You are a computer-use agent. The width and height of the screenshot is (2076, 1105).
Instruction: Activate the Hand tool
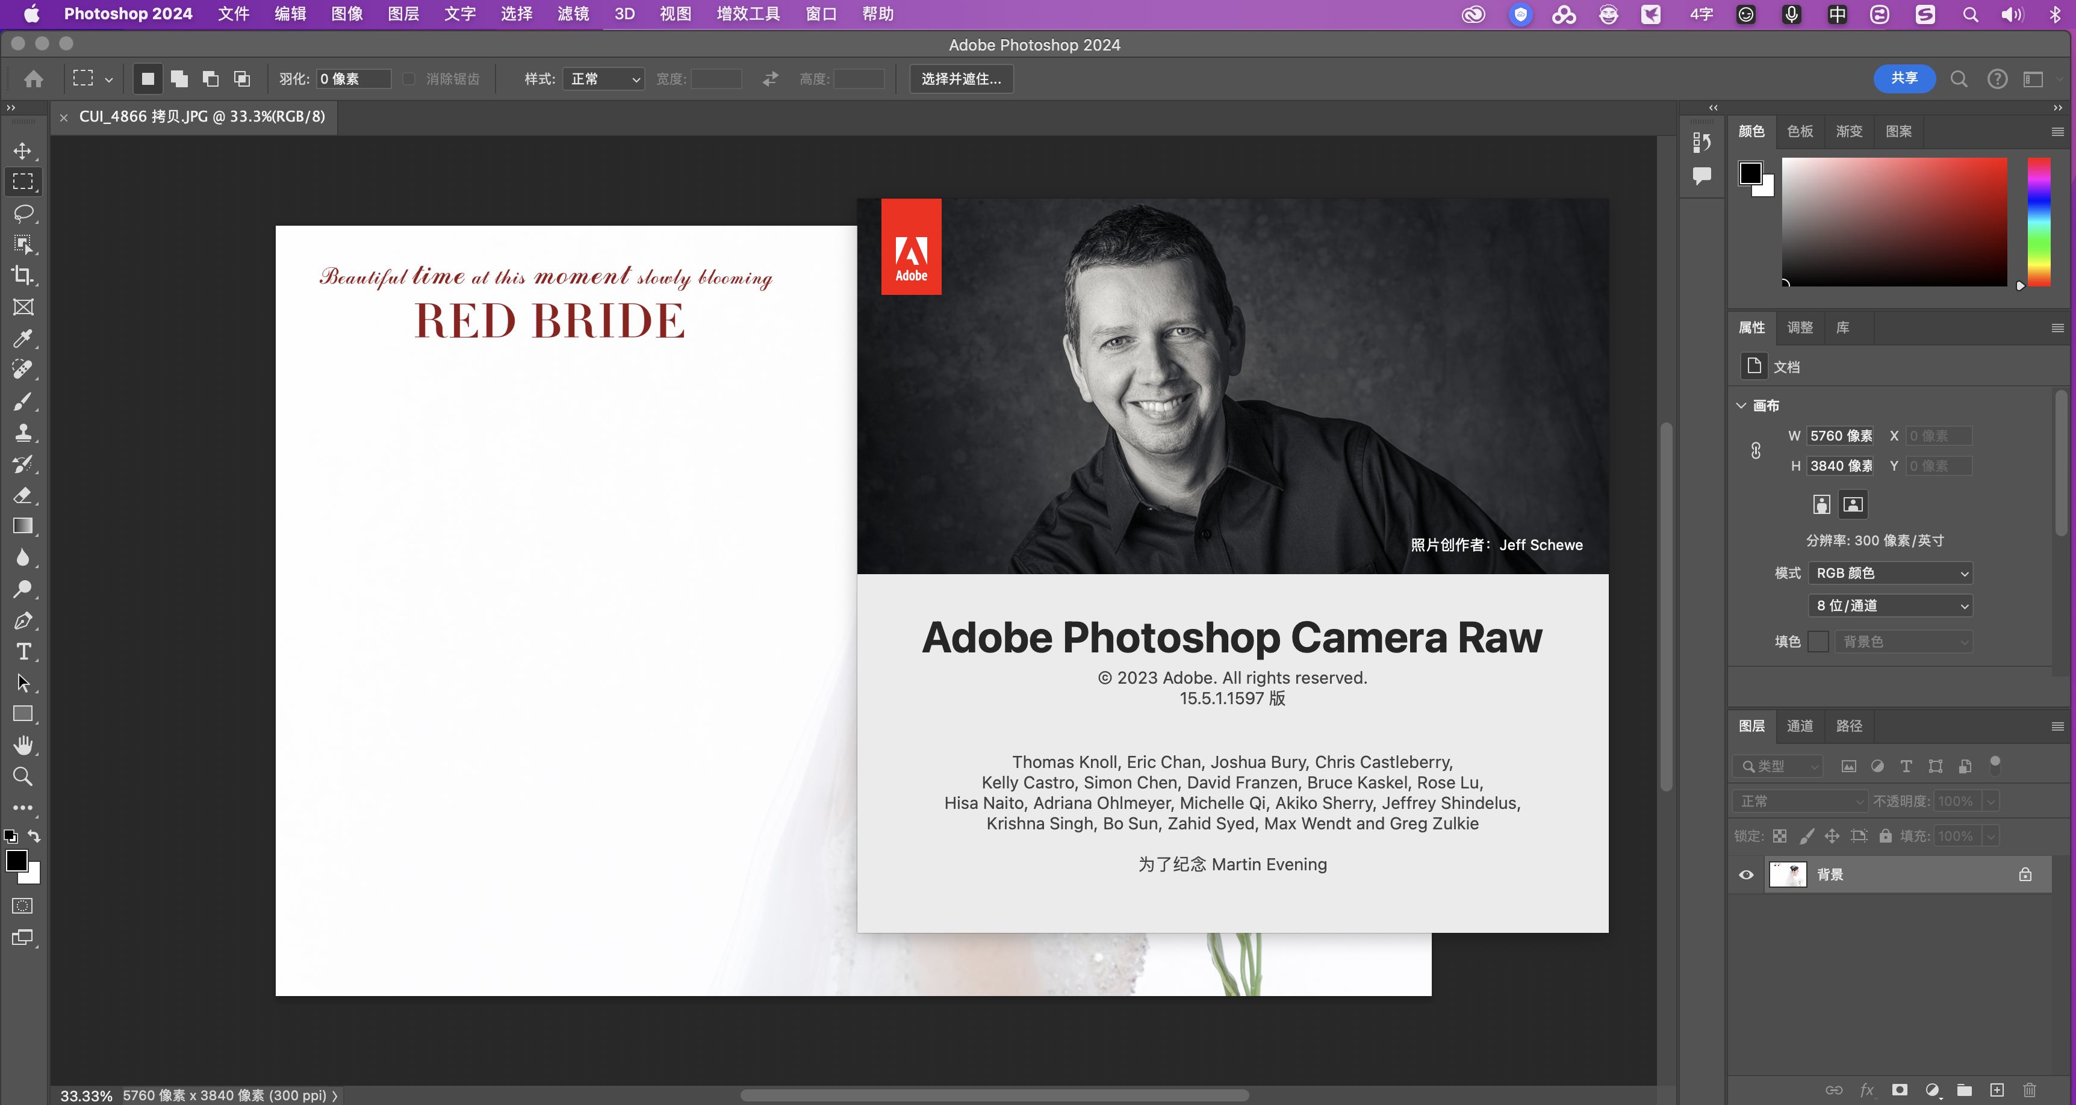[x=22, y=745]
